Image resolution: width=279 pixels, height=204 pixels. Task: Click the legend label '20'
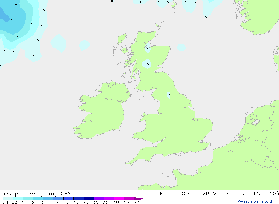coord(75,202)
